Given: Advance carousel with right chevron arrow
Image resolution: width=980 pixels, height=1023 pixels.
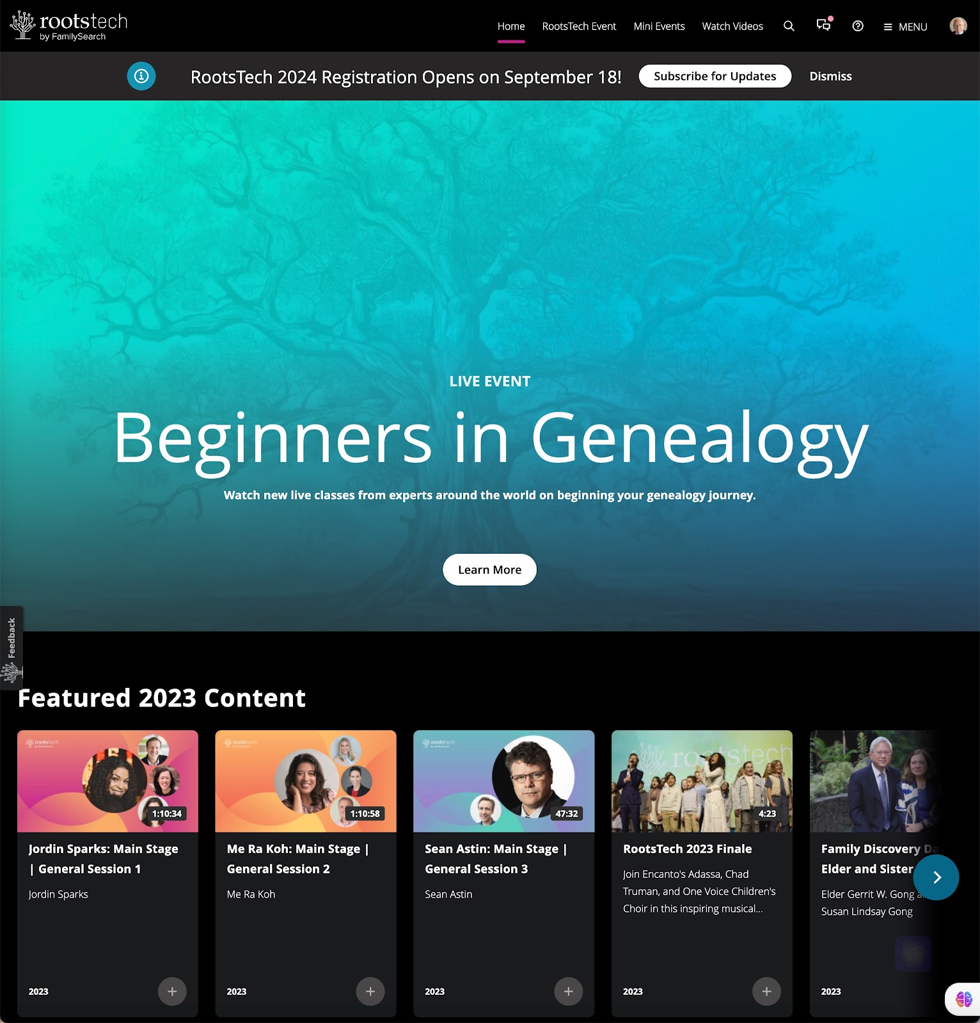Looking at the screenshot, I should point(937,877).
